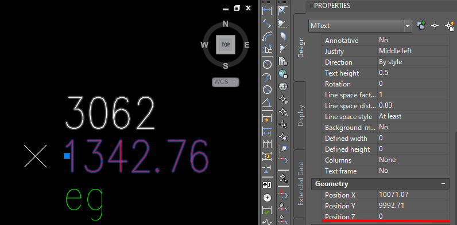Viewport: 457px width, 225px height.
Task: Edit Position Y value 9992.71
Action: pos(413,206)
